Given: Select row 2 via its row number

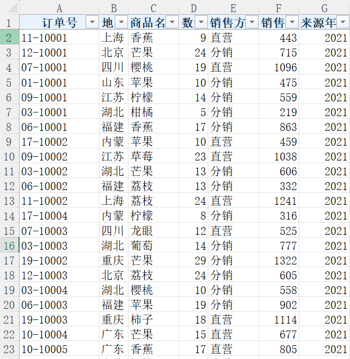Looking at the screenshot, I should coord(9,37).
